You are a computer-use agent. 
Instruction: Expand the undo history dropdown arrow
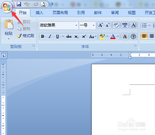31,4
